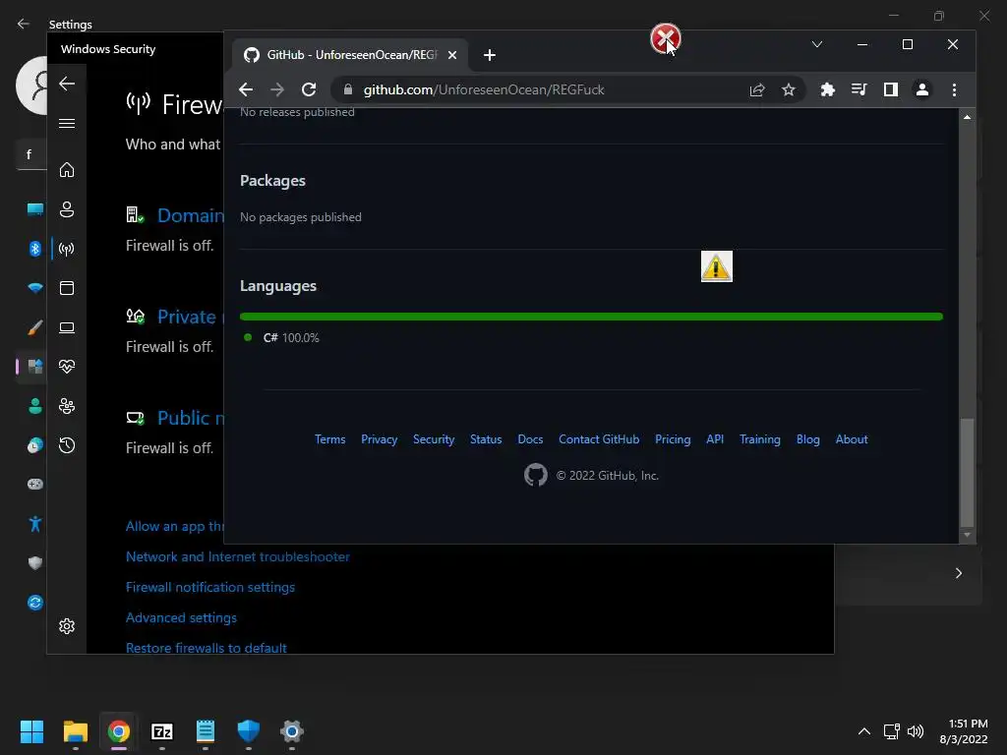1007x755 pixels.
Task: Go back in Windows Security
Action: point(67,84)
